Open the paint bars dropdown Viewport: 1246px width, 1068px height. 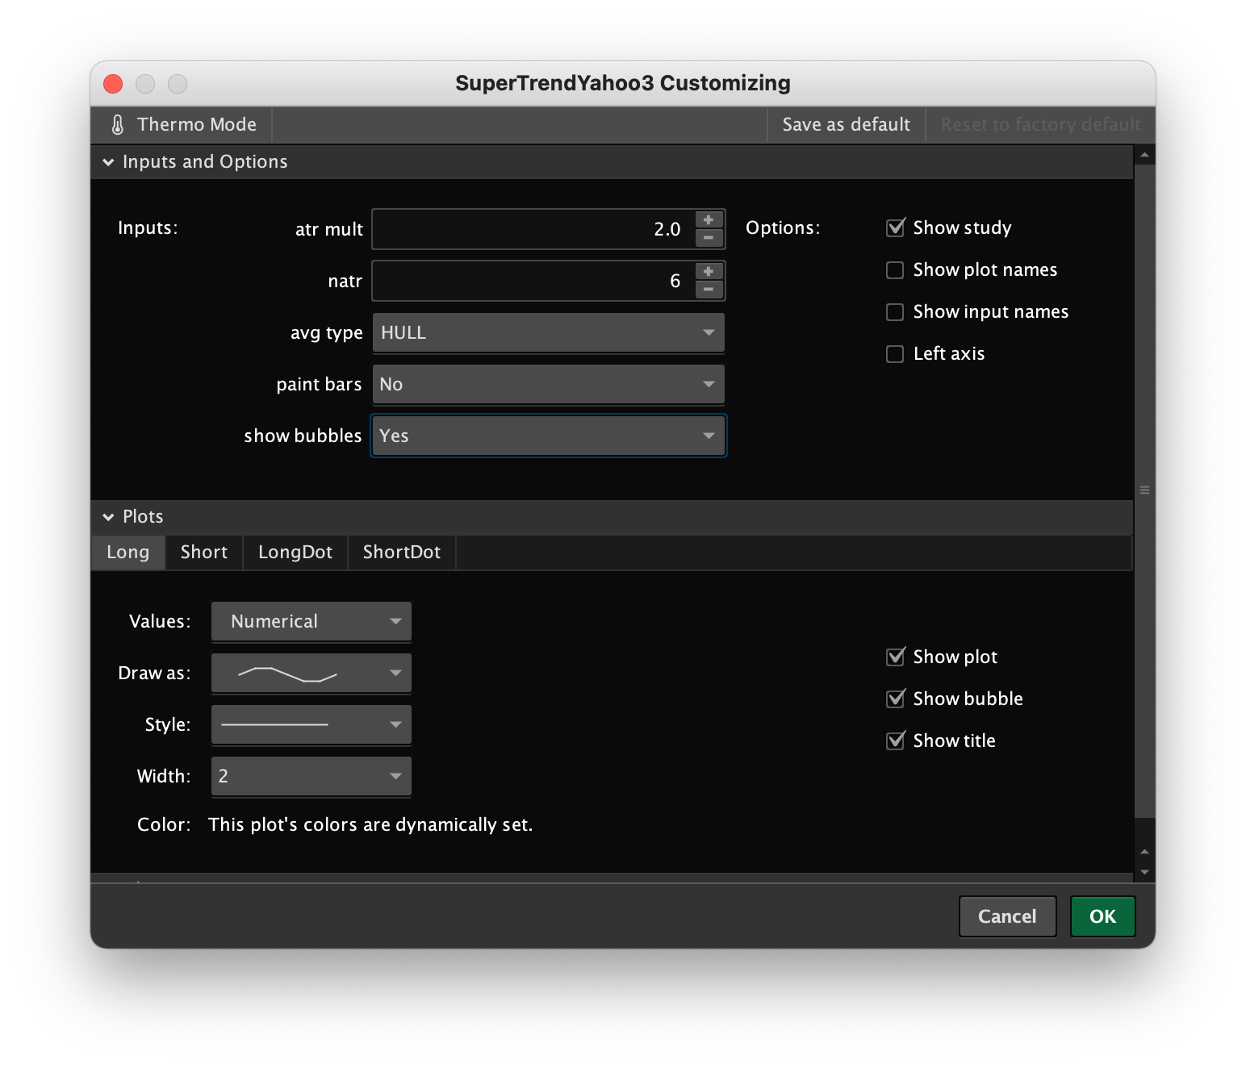coord(548,385)
